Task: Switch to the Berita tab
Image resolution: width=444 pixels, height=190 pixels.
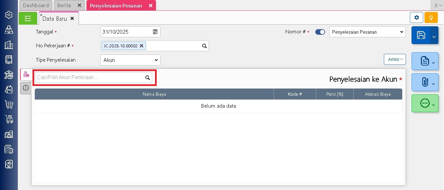Action: (x=64, y=6)
